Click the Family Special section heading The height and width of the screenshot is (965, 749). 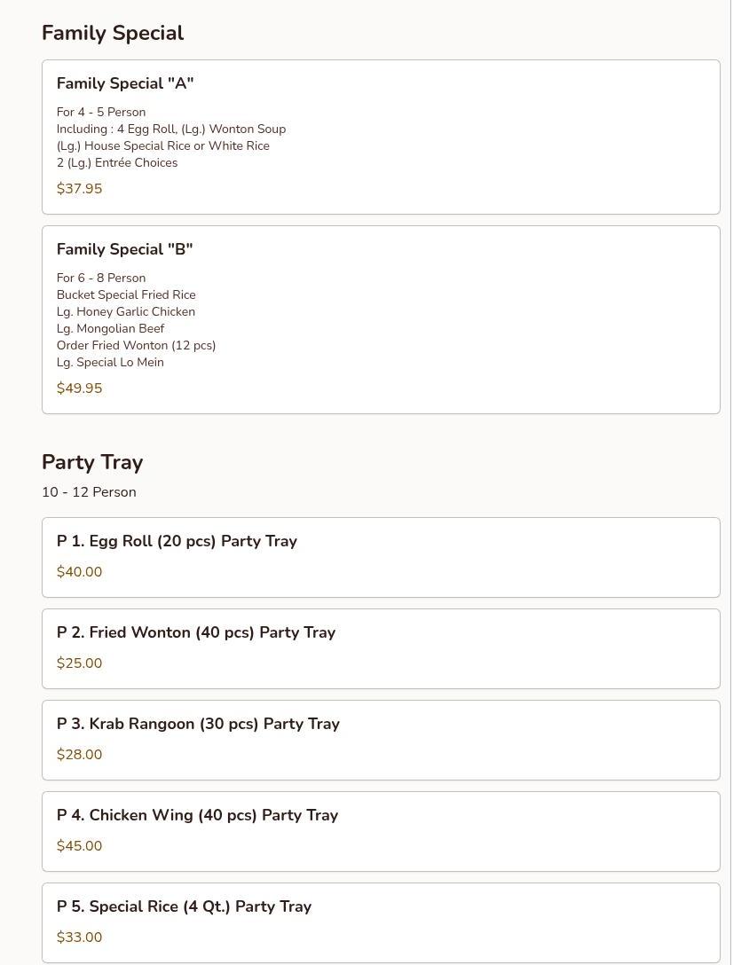point(113,33)
